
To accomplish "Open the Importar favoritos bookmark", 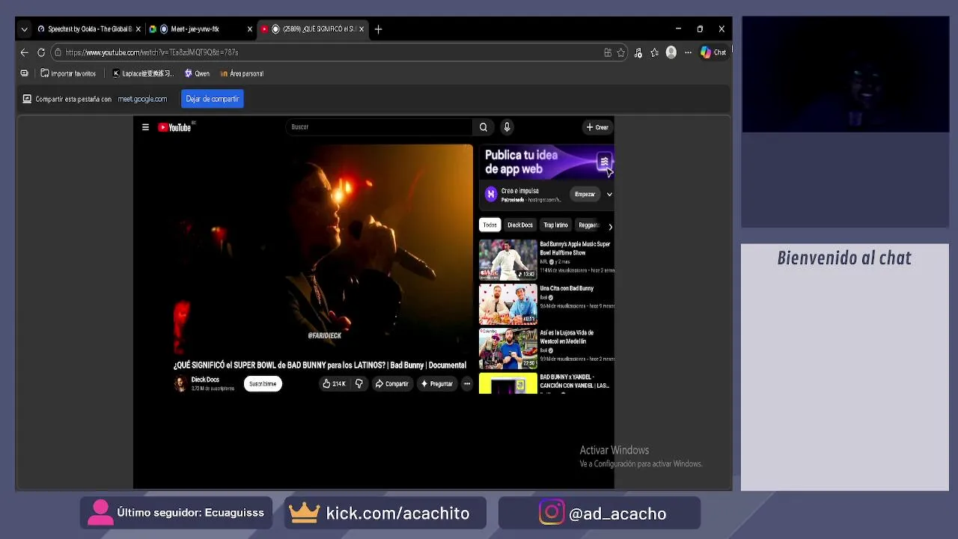I will point(68,74).
